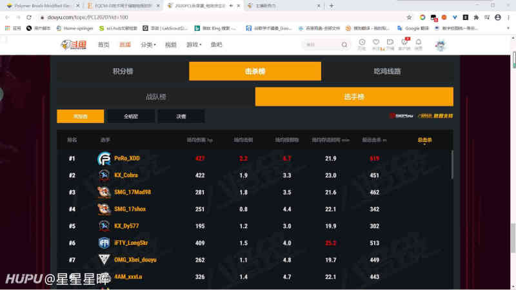Screen dimensions: 516x290
Task: Click player name KX_Dy577
Action: (126, 226)
